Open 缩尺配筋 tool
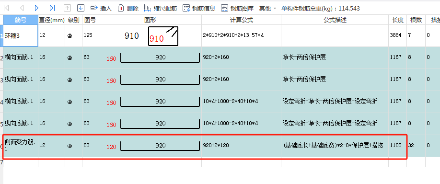 coord(161,8)
